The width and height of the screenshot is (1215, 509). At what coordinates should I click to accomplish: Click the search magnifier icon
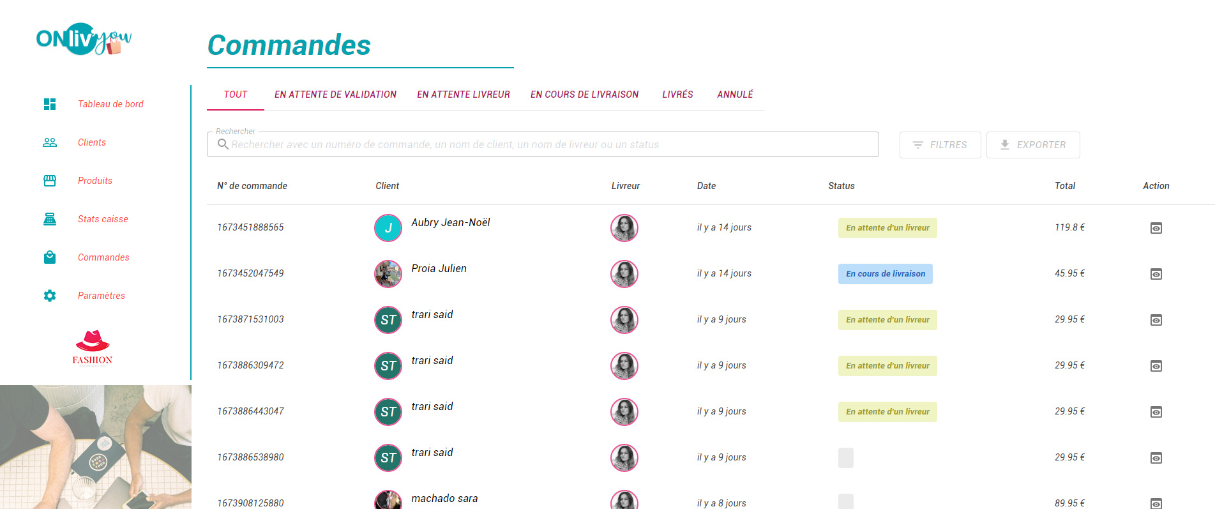point(223,144)
